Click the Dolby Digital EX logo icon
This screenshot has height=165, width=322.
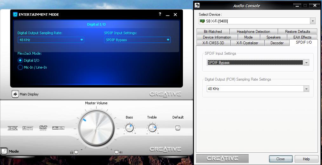pos(28,128)
